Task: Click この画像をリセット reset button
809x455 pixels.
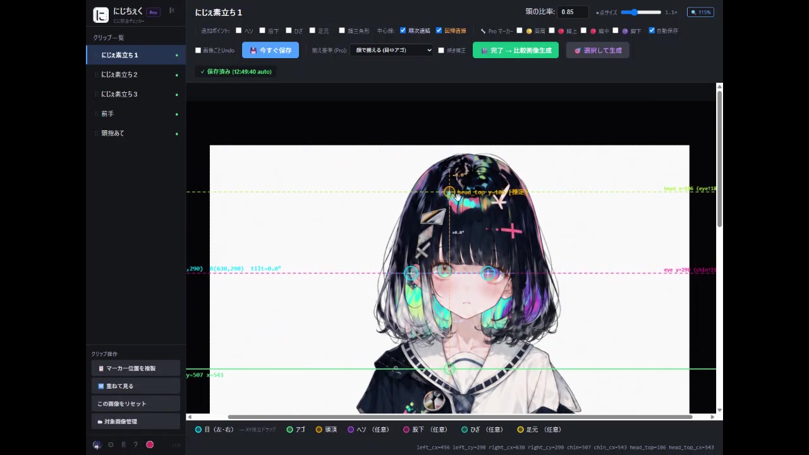Action: coord(136,403)
